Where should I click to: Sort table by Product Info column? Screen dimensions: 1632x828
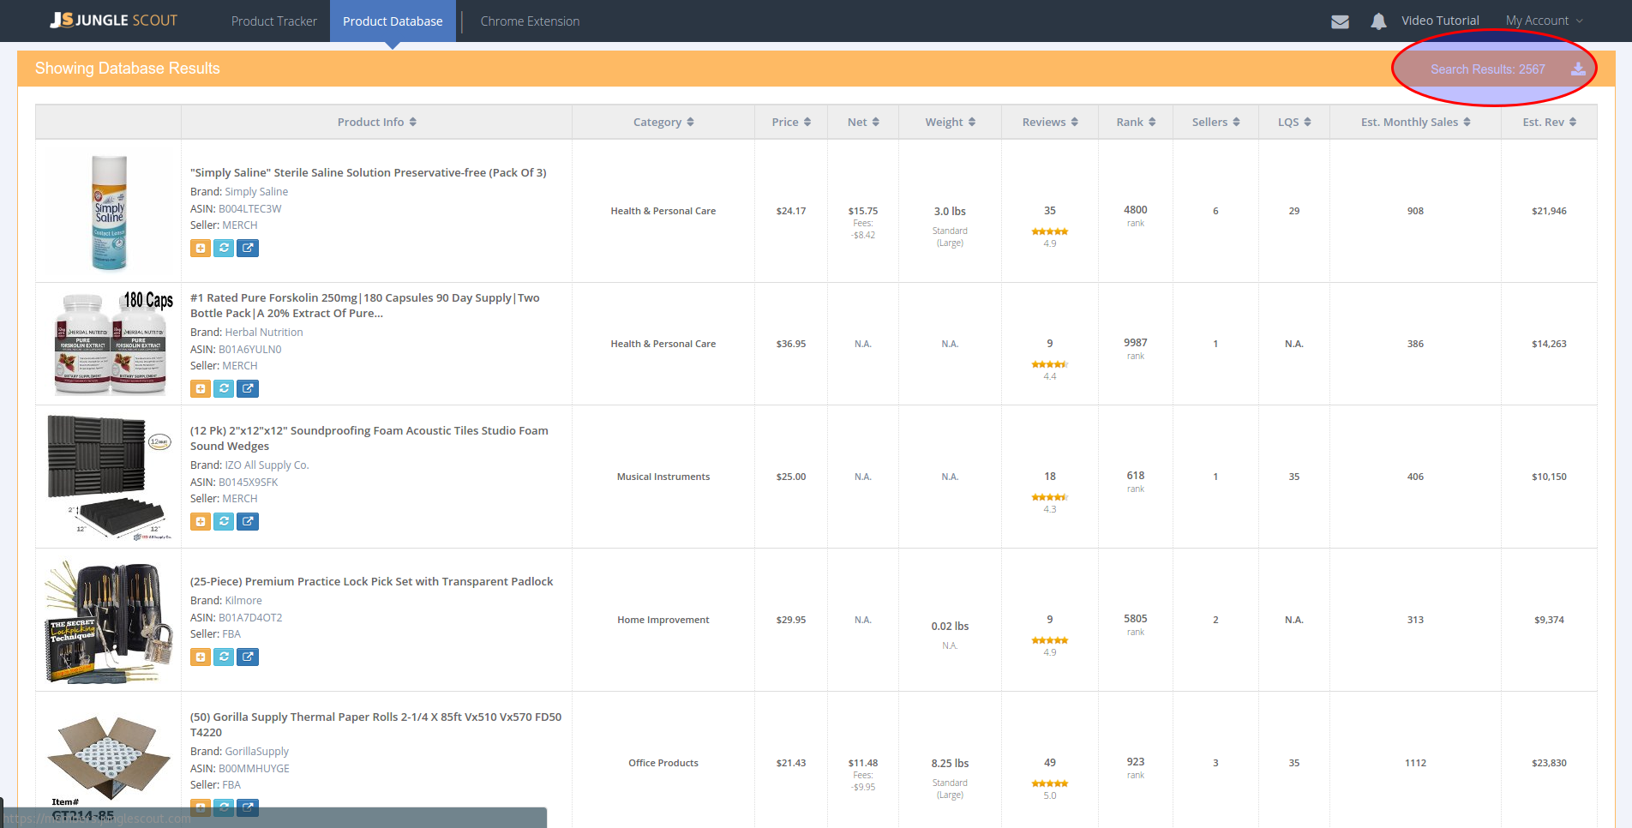point(376,122)
